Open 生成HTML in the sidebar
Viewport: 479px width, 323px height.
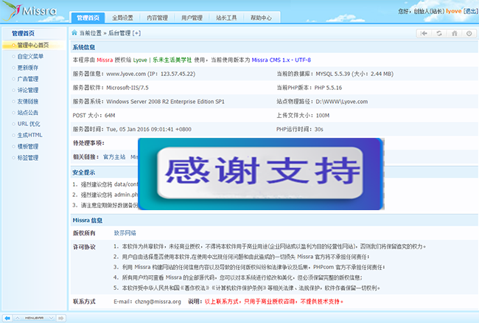point(30,135)
